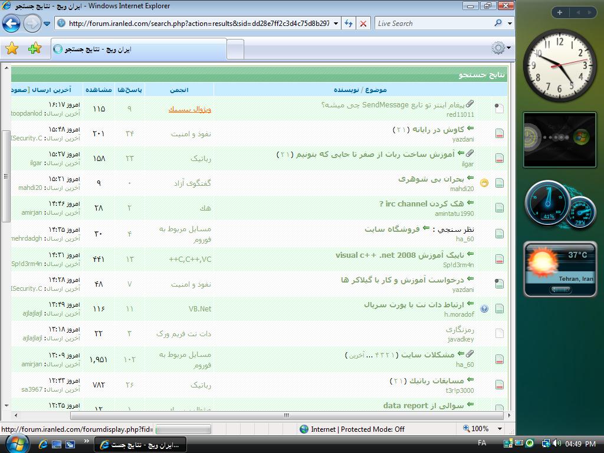Viewport: 604px width, 453px height.
Task: Add a gadget with sidebar plus button
Action: coord(559,12)
